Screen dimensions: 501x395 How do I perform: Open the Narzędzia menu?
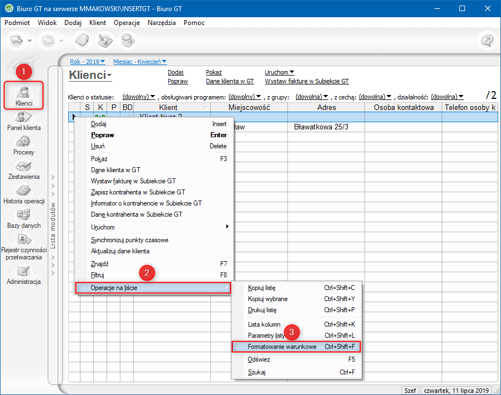161,23
